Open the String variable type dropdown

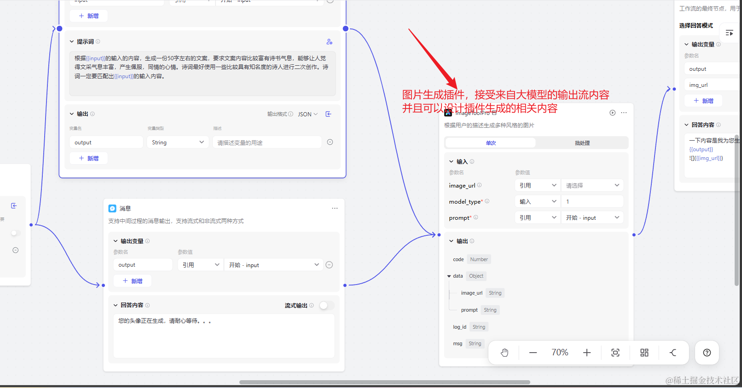(x=178, y=143)
